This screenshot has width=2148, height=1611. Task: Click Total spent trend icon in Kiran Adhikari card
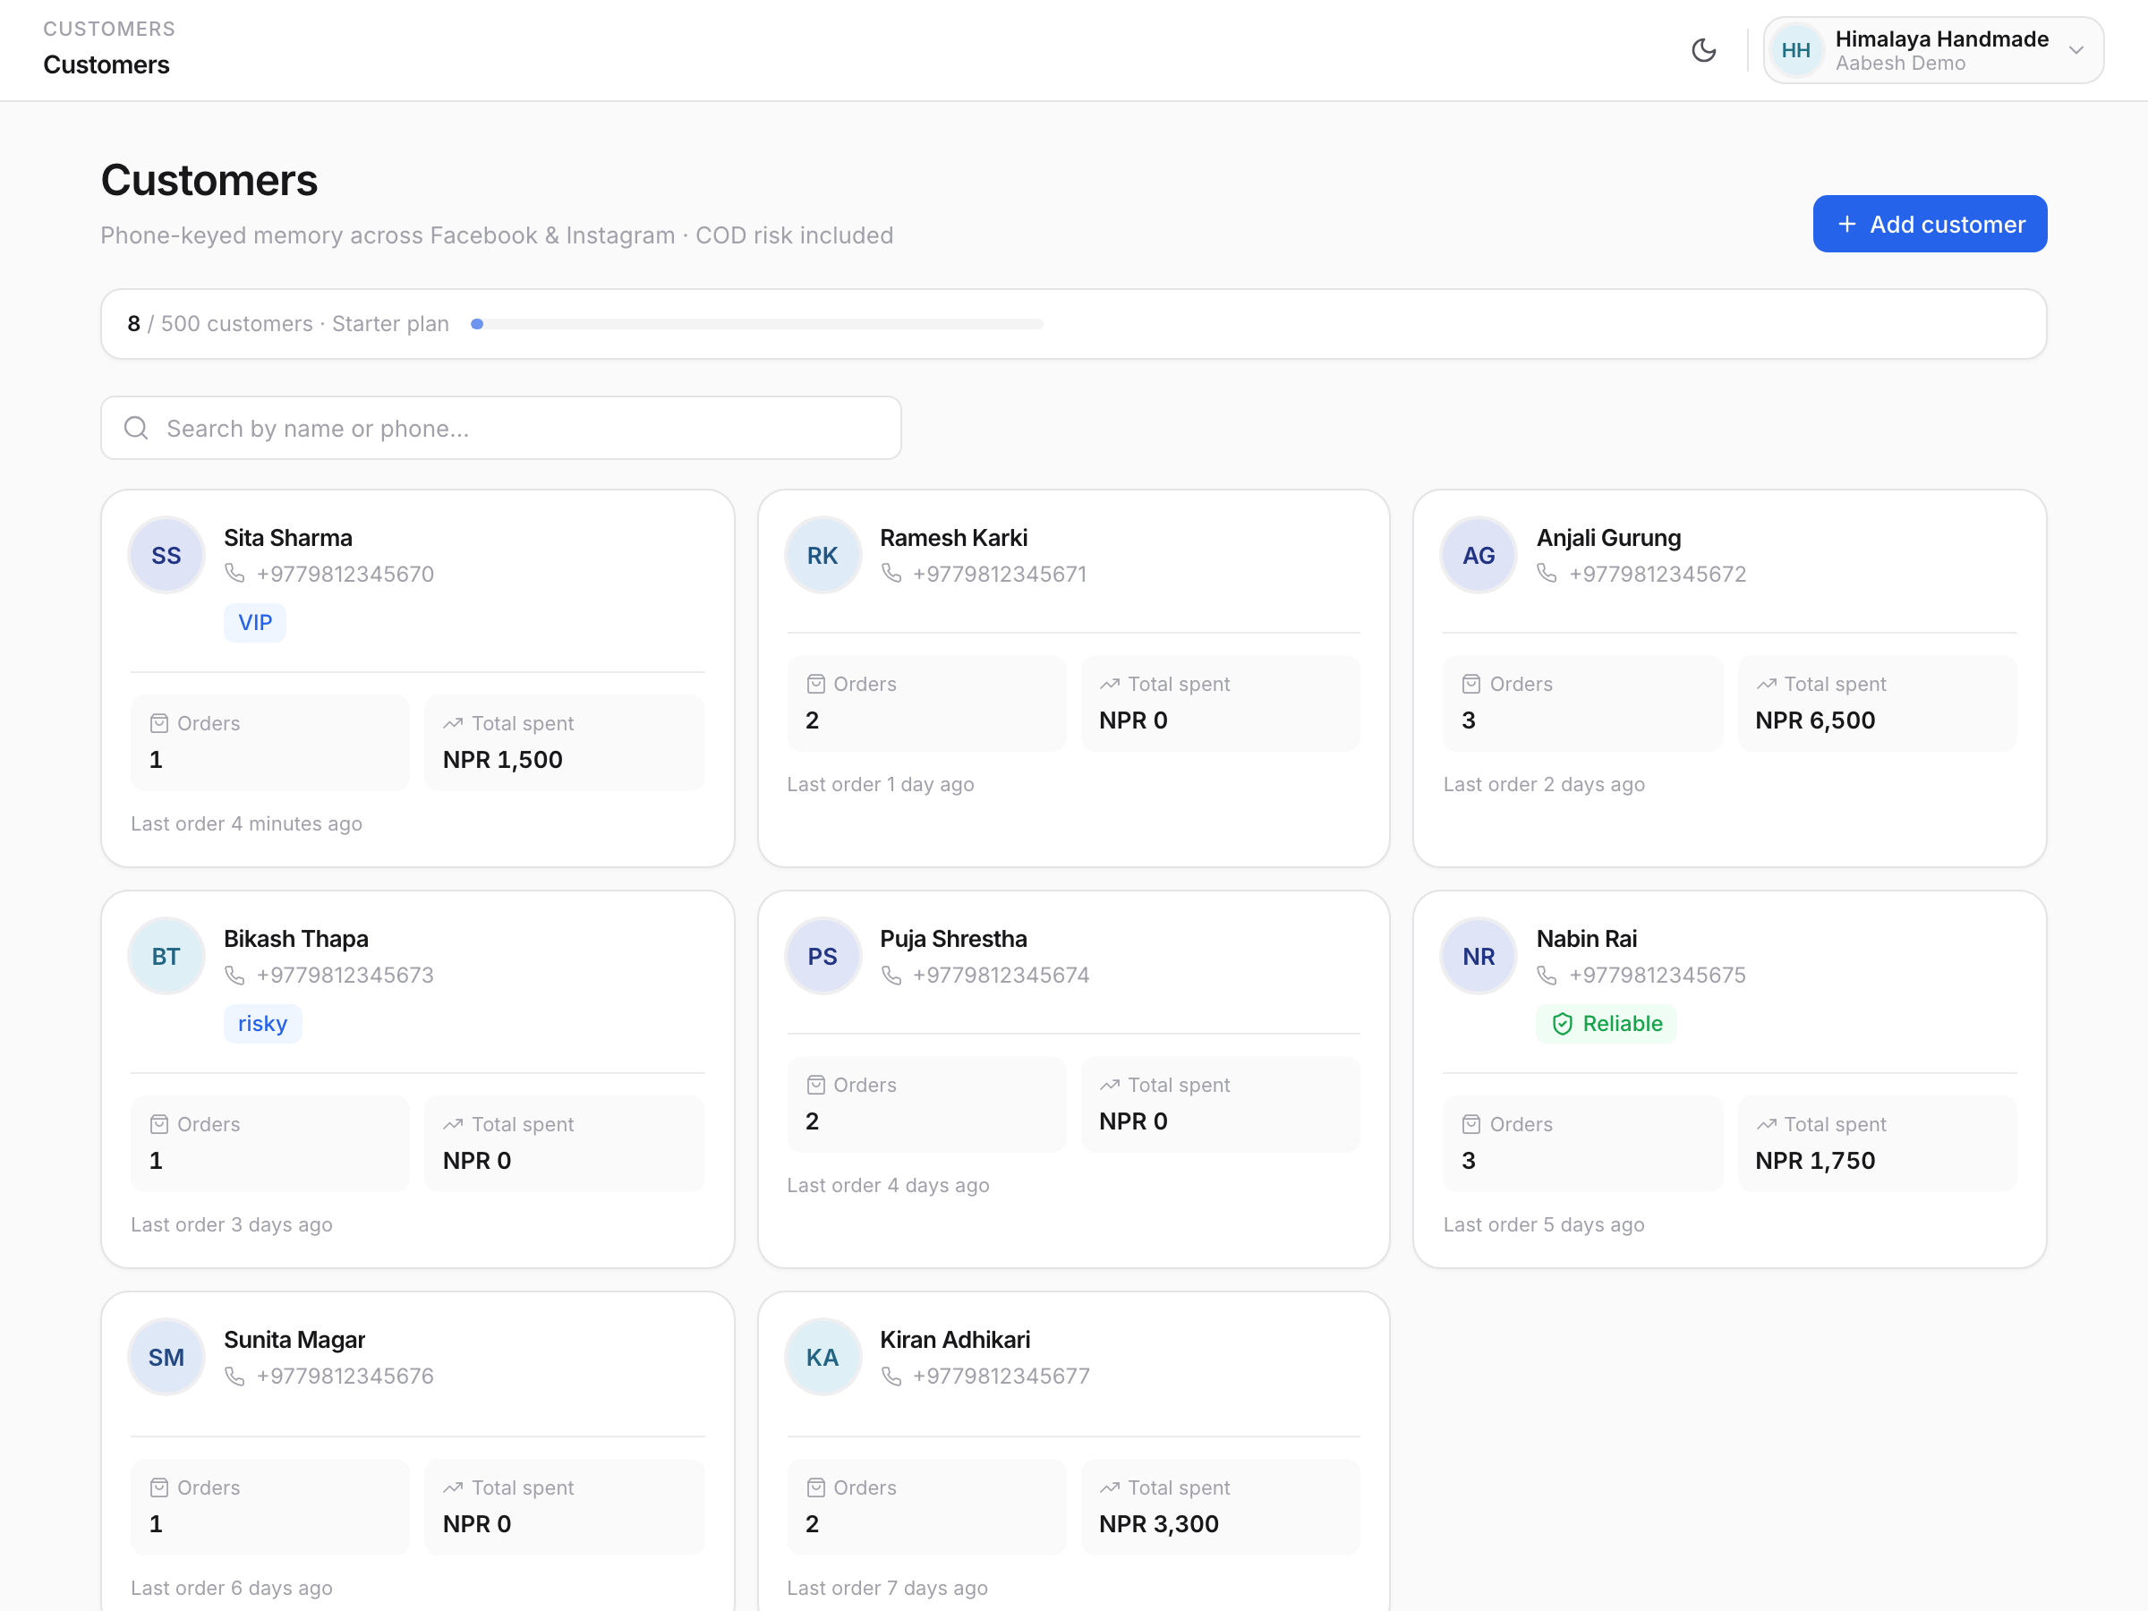click(1109, 1487)
